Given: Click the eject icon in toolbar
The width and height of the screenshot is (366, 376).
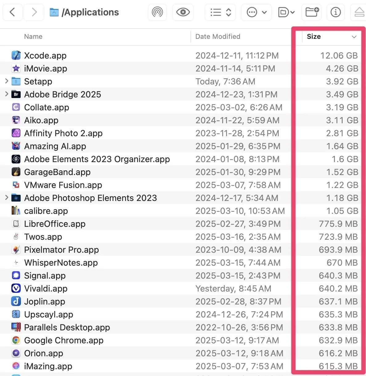Looking at the screenshot, I should [359, 12].
